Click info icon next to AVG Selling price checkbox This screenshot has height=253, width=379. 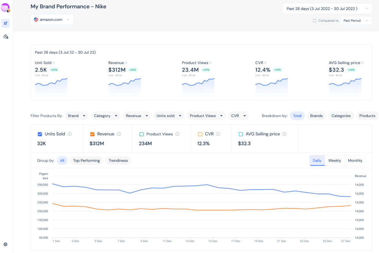pos(285,134)
